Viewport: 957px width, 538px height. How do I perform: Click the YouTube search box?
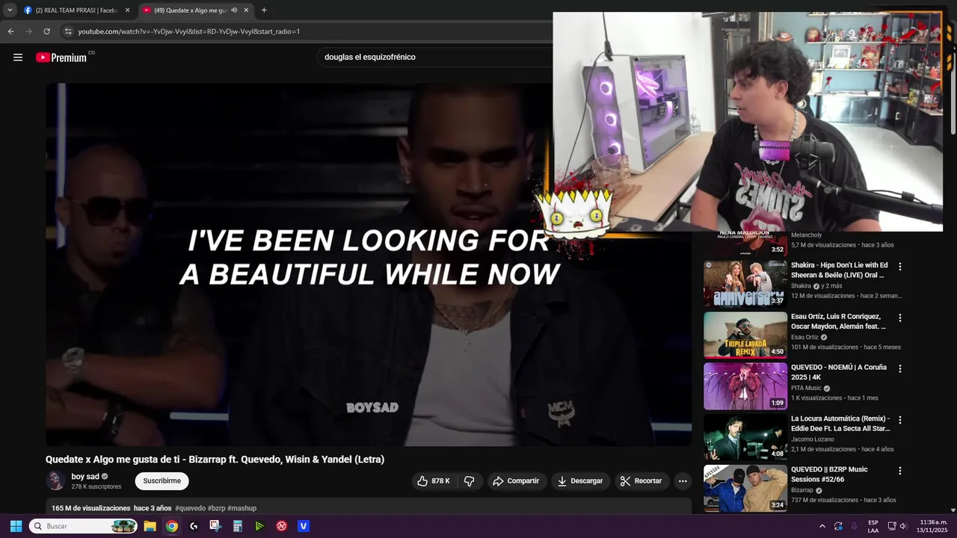click(434, 57)
